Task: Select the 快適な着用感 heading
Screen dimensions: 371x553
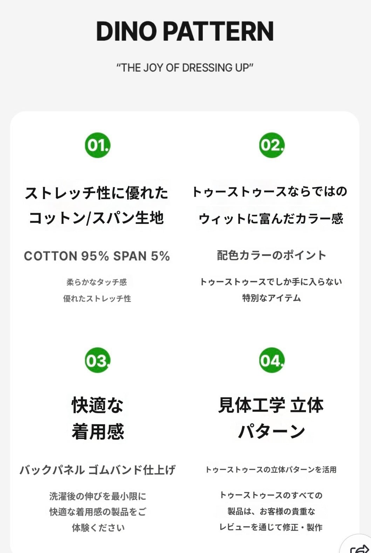Action: (98, 418)
